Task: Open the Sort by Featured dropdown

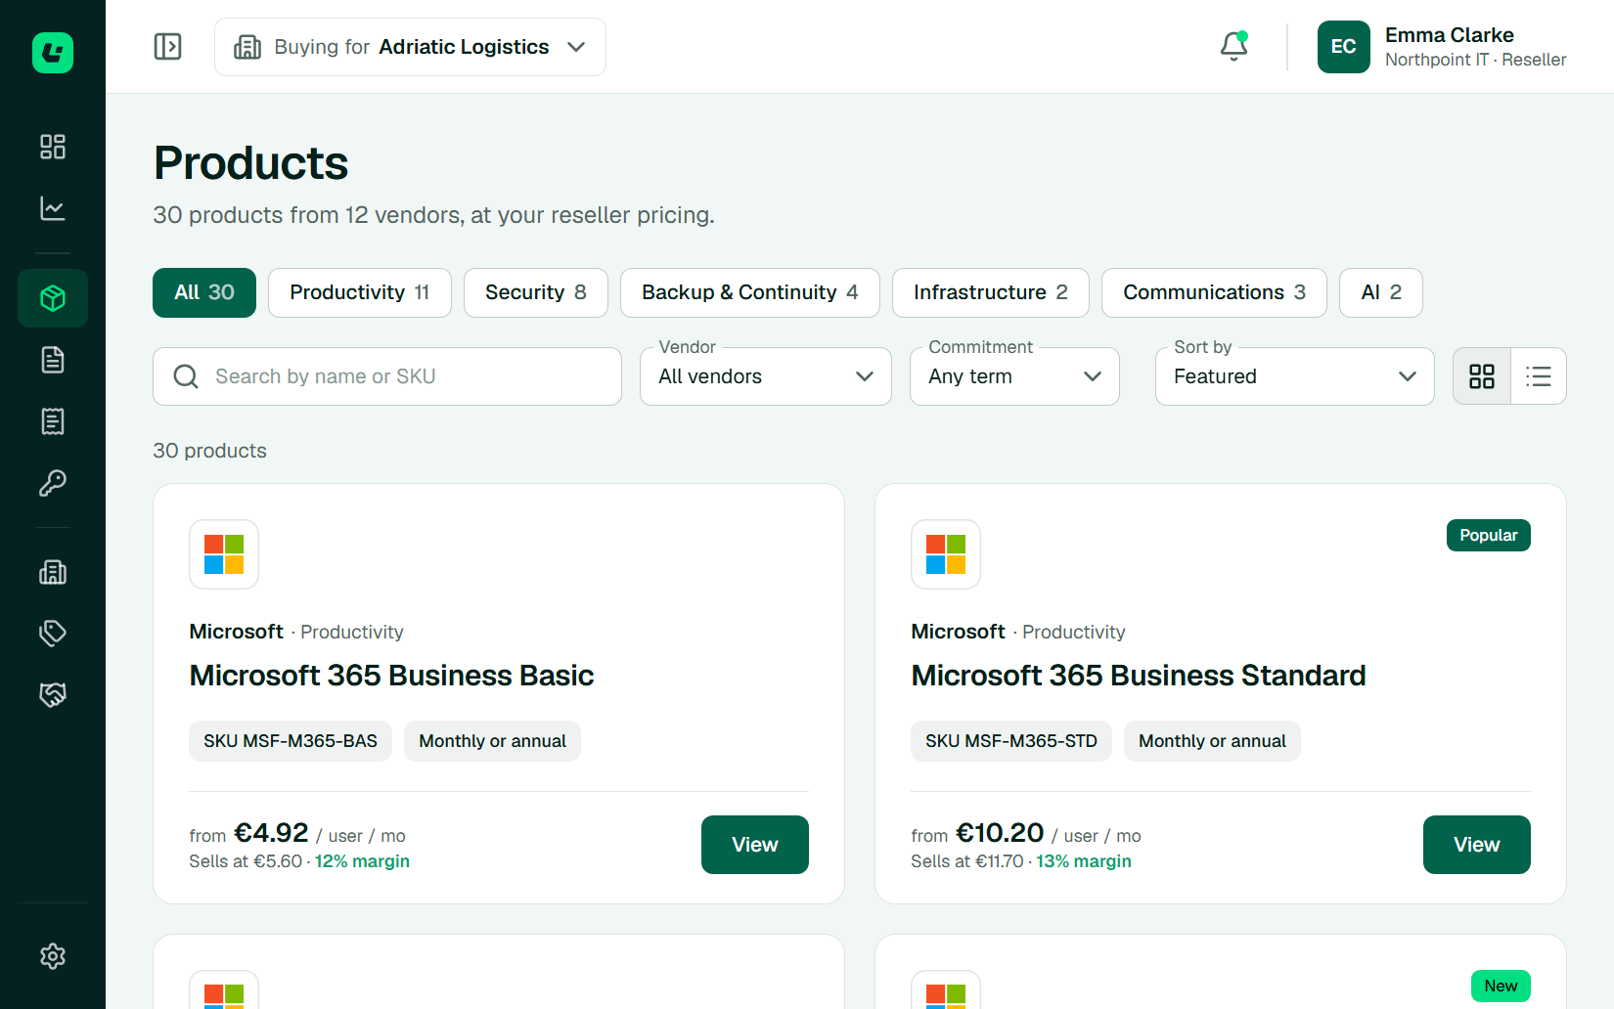Action: click(x=1295, y=376)
